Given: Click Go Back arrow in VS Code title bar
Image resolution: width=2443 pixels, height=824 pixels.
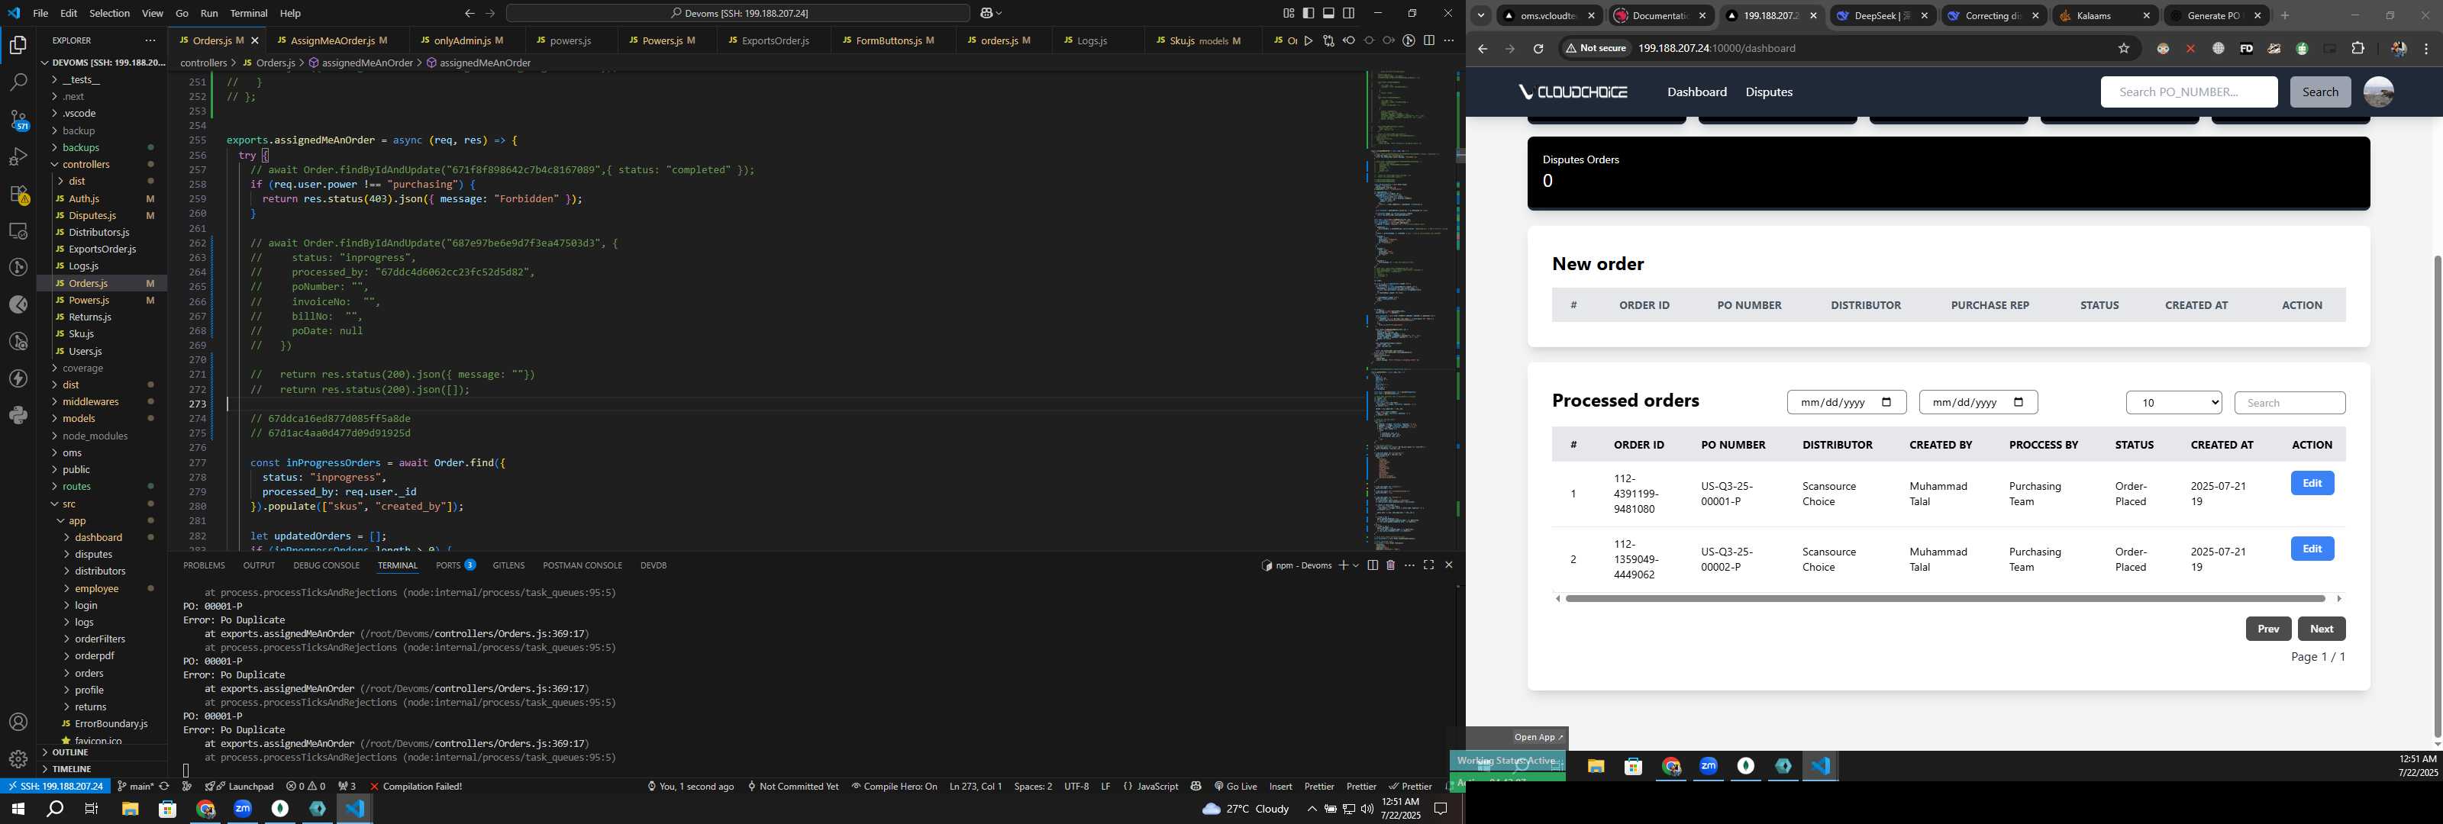Looking at the screenshot, I should [x=469, y=13].
